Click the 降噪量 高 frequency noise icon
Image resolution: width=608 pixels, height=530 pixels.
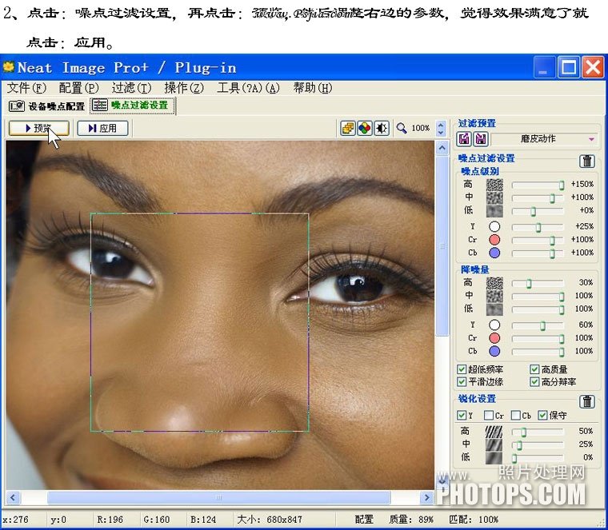[494, 283]
